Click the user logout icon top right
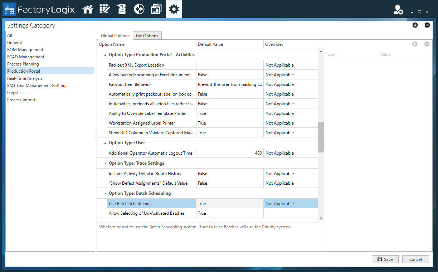Screen dimensions: 438x272 pos(398,10)
